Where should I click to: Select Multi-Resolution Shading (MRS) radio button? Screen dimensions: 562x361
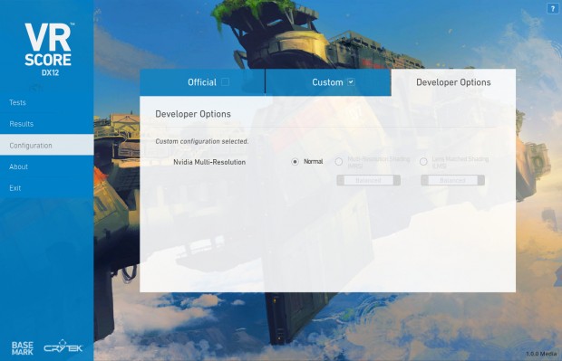coord(339,162)
